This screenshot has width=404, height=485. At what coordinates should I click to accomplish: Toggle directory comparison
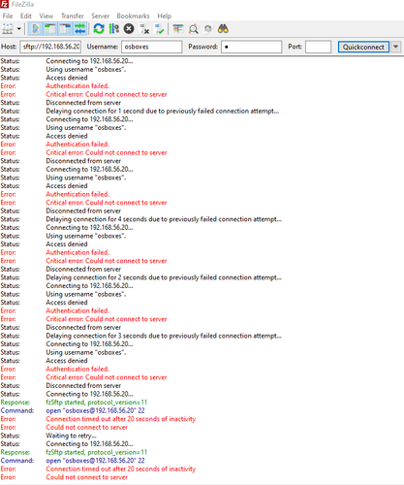pyautogui.click(x=193, y=29)
